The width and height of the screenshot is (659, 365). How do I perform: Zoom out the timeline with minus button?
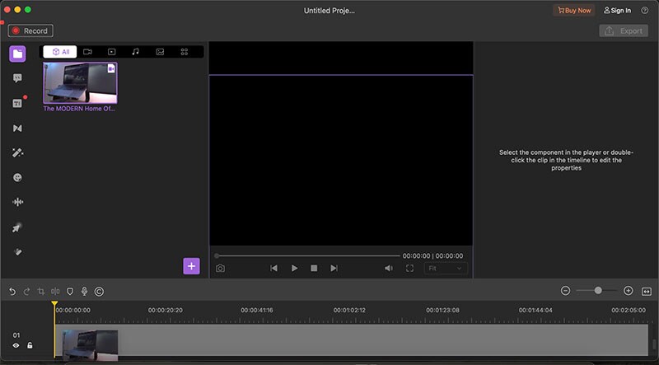pyautogui.click(x=566, y=291)
